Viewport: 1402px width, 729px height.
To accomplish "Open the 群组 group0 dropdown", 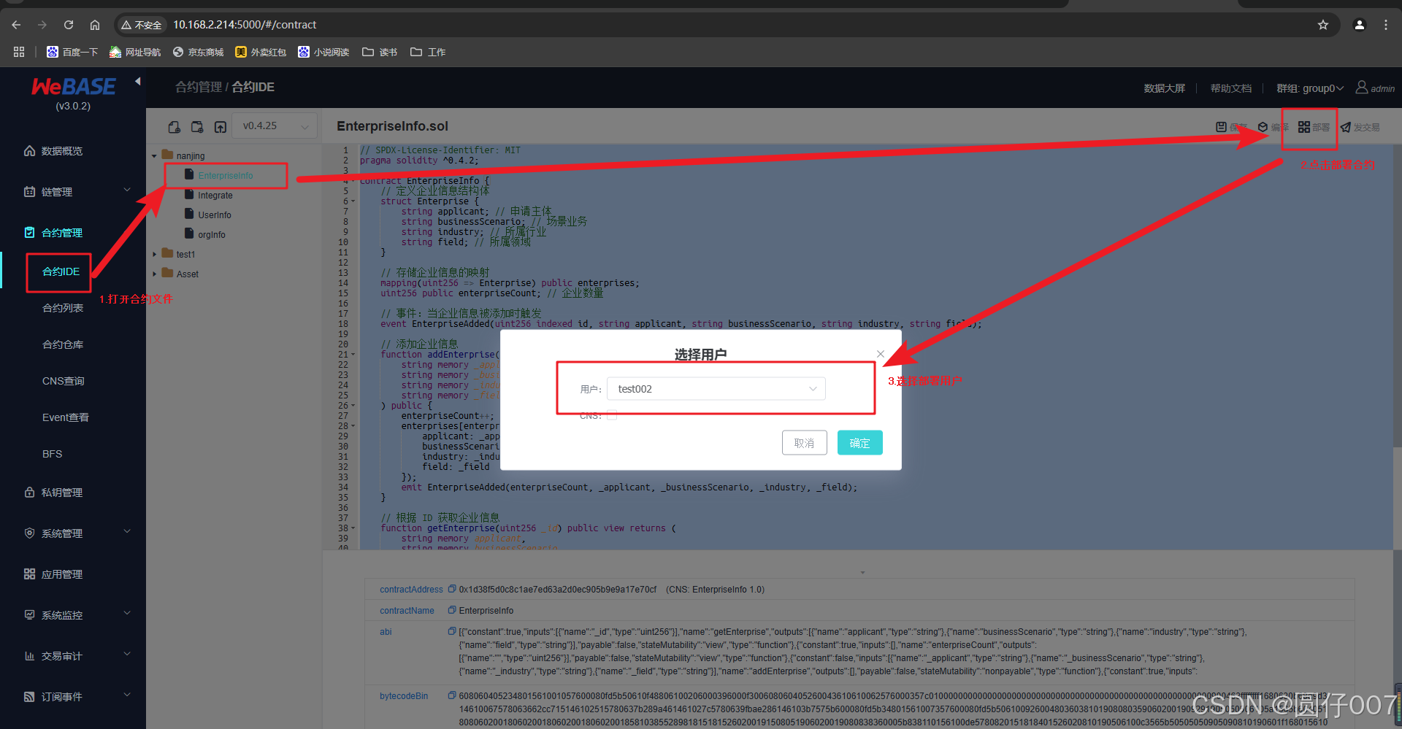I will pyautogui.click(x=1310, y=88).
